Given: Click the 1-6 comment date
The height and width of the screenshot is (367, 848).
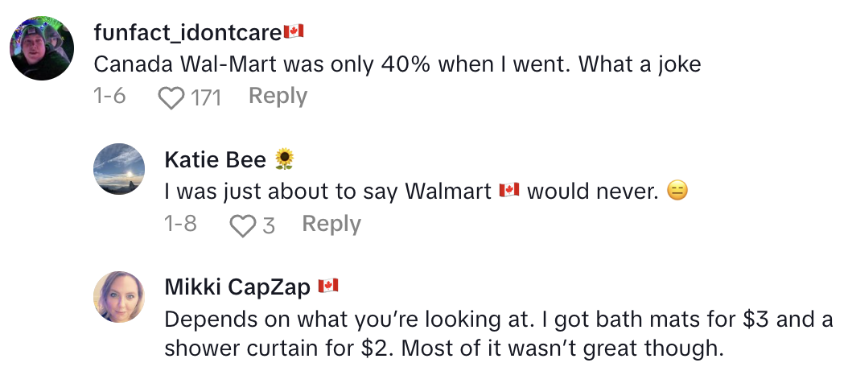Looking at the screenshot, I should pyautogui.click(x=109, y=97).
